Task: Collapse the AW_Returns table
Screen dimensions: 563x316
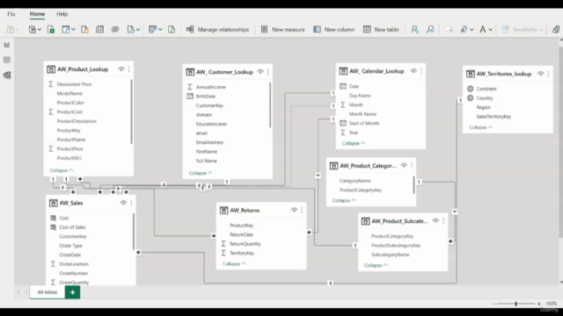Action: click(x=234, y=263)
